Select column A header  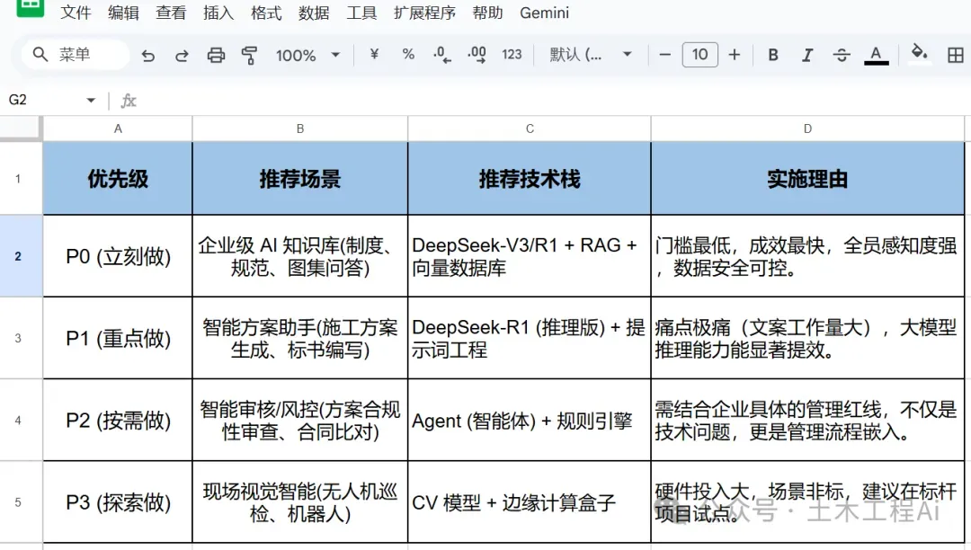tap(118, 129)
